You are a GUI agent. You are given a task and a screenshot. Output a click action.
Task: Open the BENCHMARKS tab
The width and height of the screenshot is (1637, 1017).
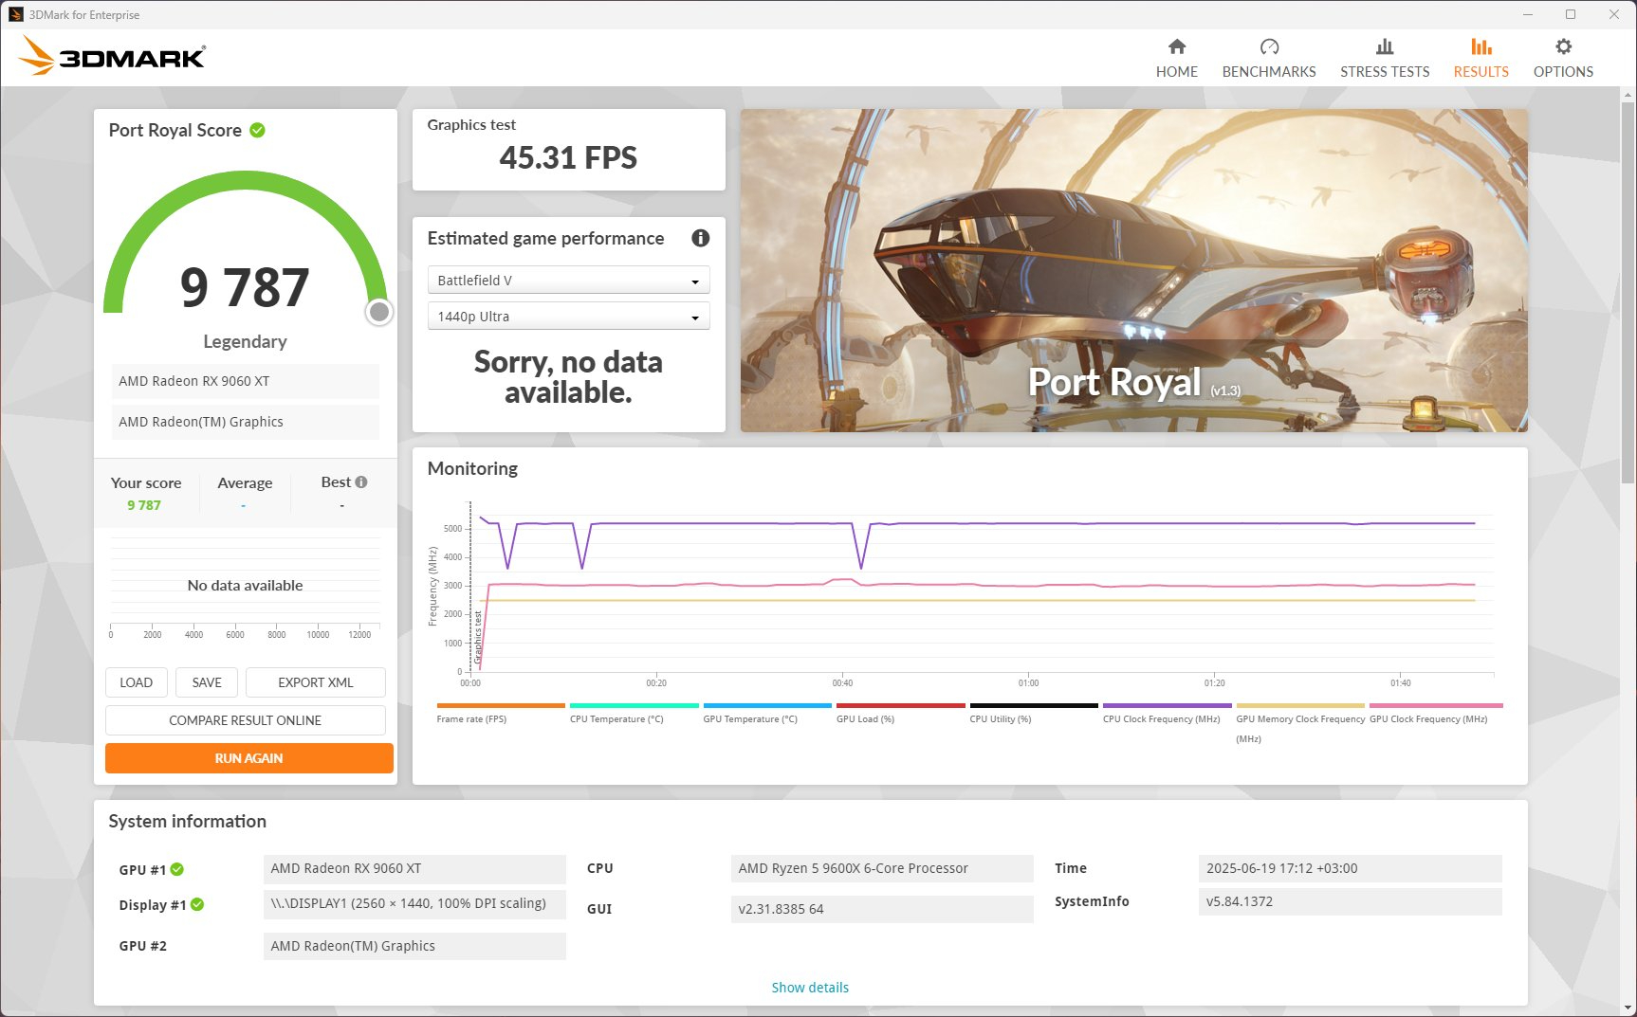point(1269,59)
